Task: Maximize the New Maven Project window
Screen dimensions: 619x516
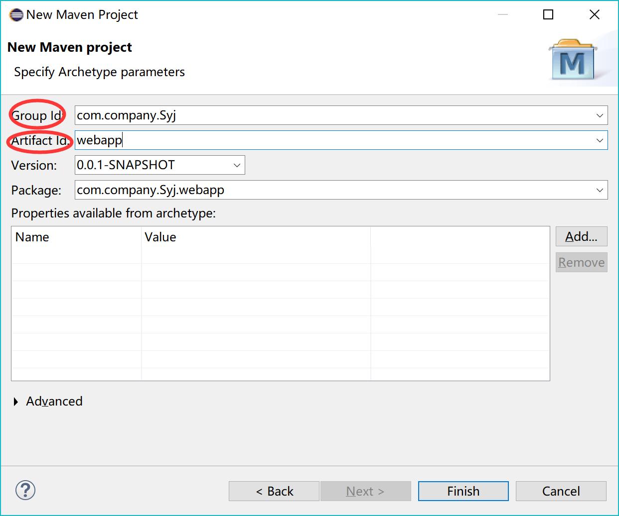Action: (548, 14)
